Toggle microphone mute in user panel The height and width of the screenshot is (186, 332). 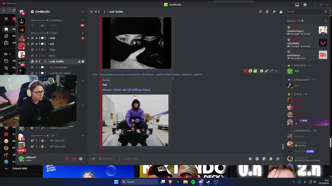pyautogui.click(x=67, y=159)
